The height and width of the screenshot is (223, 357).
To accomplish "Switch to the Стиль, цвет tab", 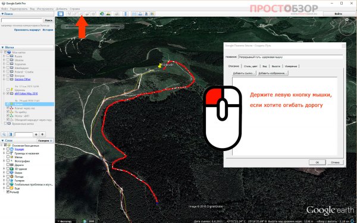I will click(x=250, y=66).
